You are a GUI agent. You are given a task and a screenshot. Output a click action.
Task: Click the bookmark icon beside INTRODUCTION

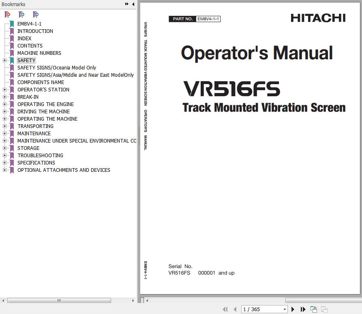tap(12, 31)
